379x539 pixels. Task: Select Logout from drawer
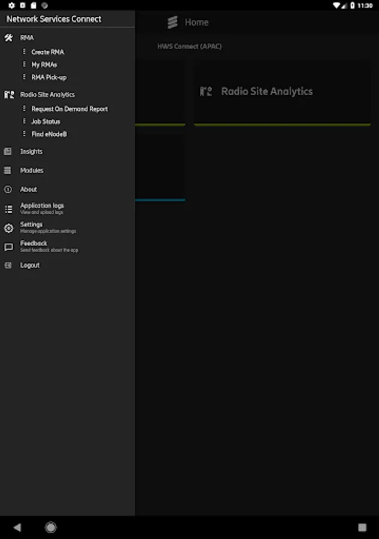pyautogui.click(x=30, y=265)
